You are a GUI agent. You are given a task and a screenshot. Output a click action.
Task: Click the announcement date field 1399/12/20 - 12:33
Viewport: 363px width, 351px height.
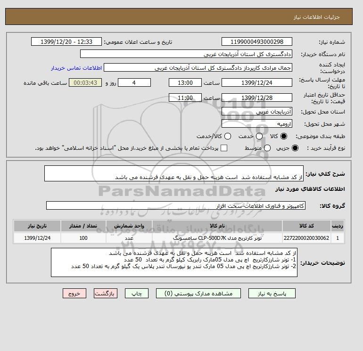coord(66,41)
